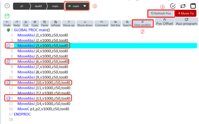Select the a1 breadcrumb segment
199x124 pixels.
tap(22, 6)
